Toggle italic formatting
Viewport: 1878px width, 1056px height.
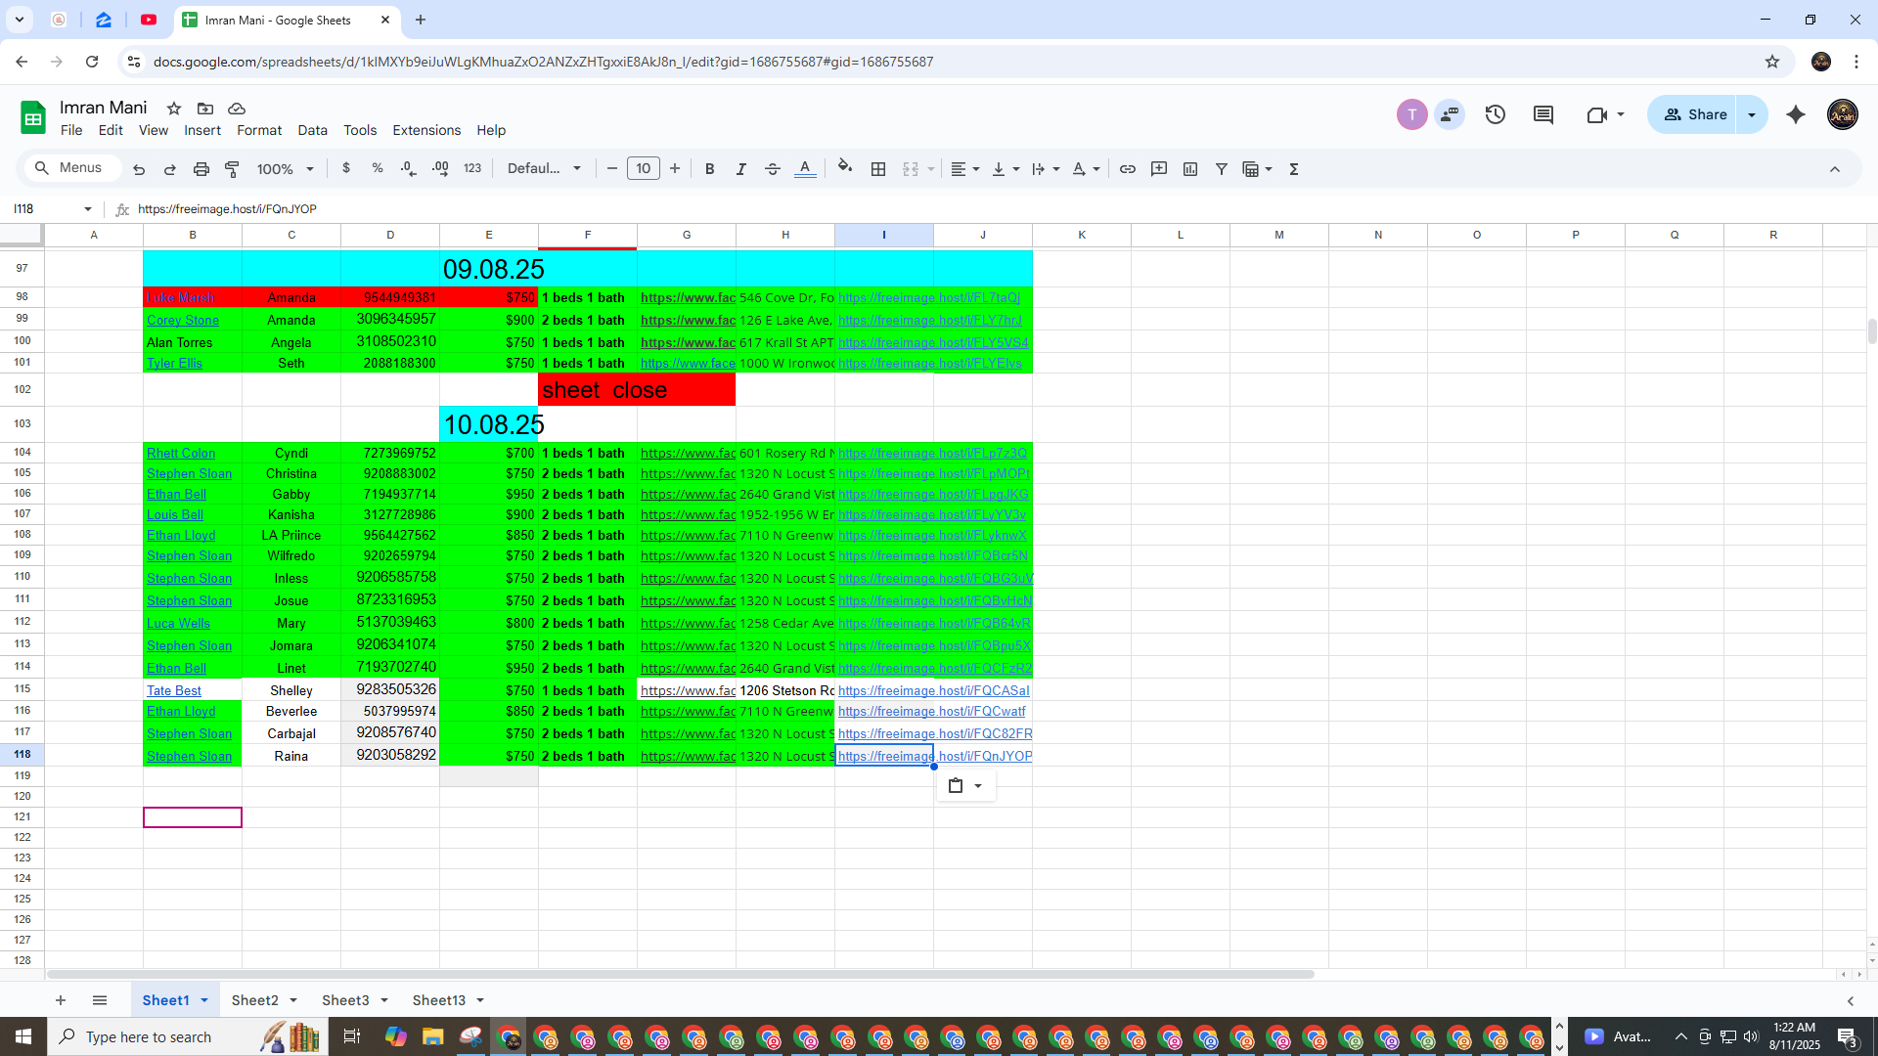pos(740,169)
